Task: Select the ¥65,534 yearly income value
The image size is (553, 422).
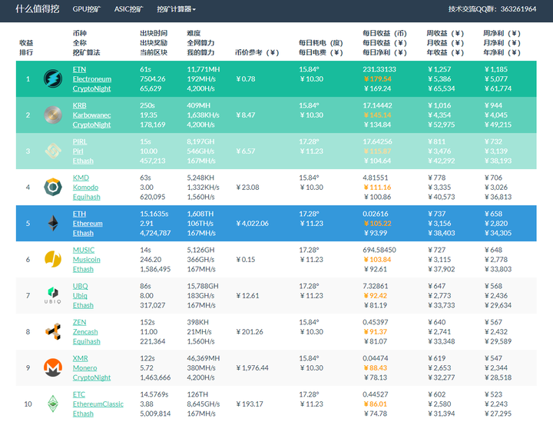Action: [x=441, y=88]
